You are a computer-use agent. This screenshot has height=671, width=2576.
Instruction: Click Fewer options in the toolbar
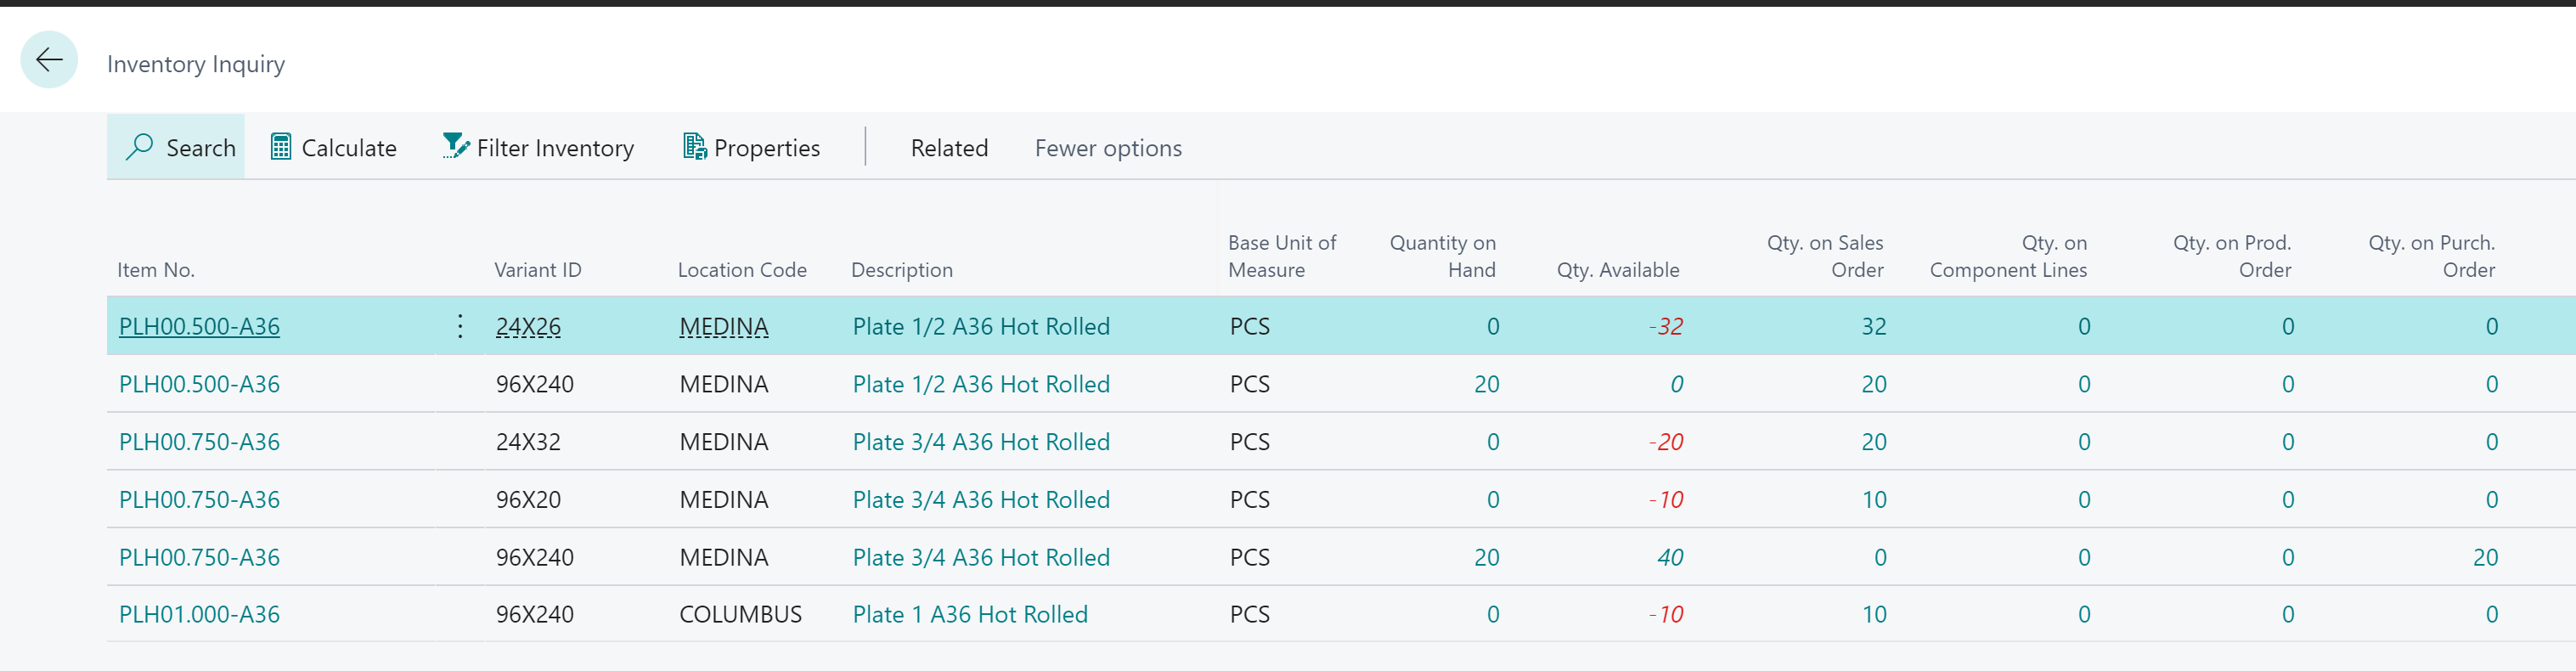pos(1107,148)
